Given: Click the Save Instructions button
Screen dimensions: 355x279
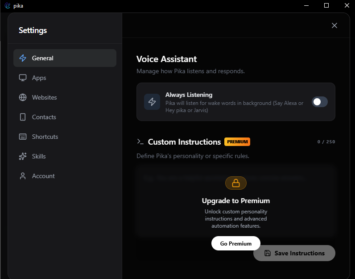Looking at the screenshot, I should (x=294, y=253).
